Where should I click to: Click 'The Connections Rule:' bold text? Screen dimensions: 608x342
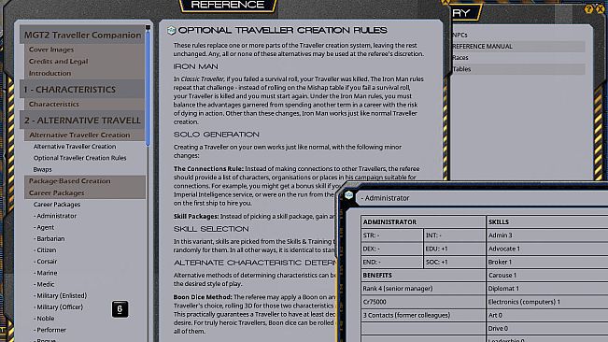tap(208, 169)
